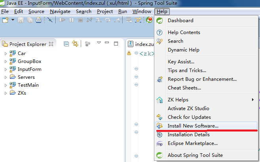This screenshot has height=162, width=260.
Task: Open the Window menu
Action: click(x=142, y=11)
